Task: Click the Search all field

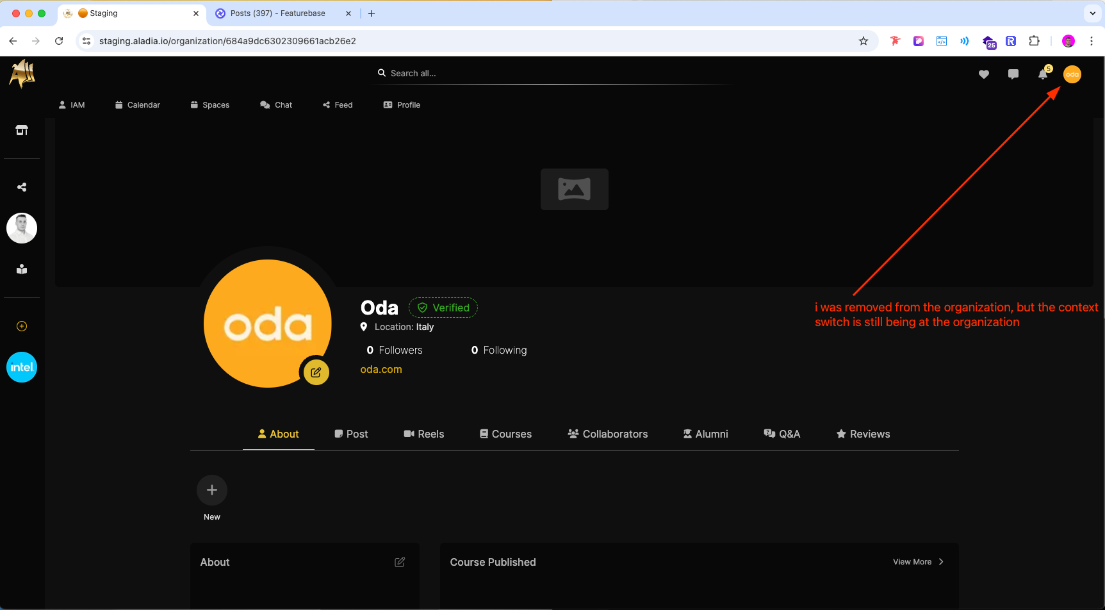Action: [x=554, y=73]
